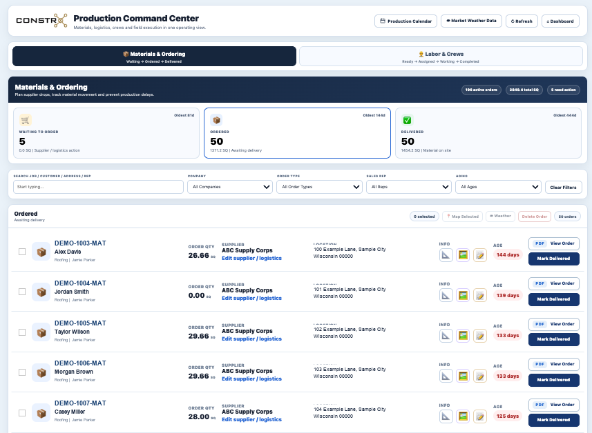Select the Ordered status card
The image size is (592, 433).
point(297,133)
